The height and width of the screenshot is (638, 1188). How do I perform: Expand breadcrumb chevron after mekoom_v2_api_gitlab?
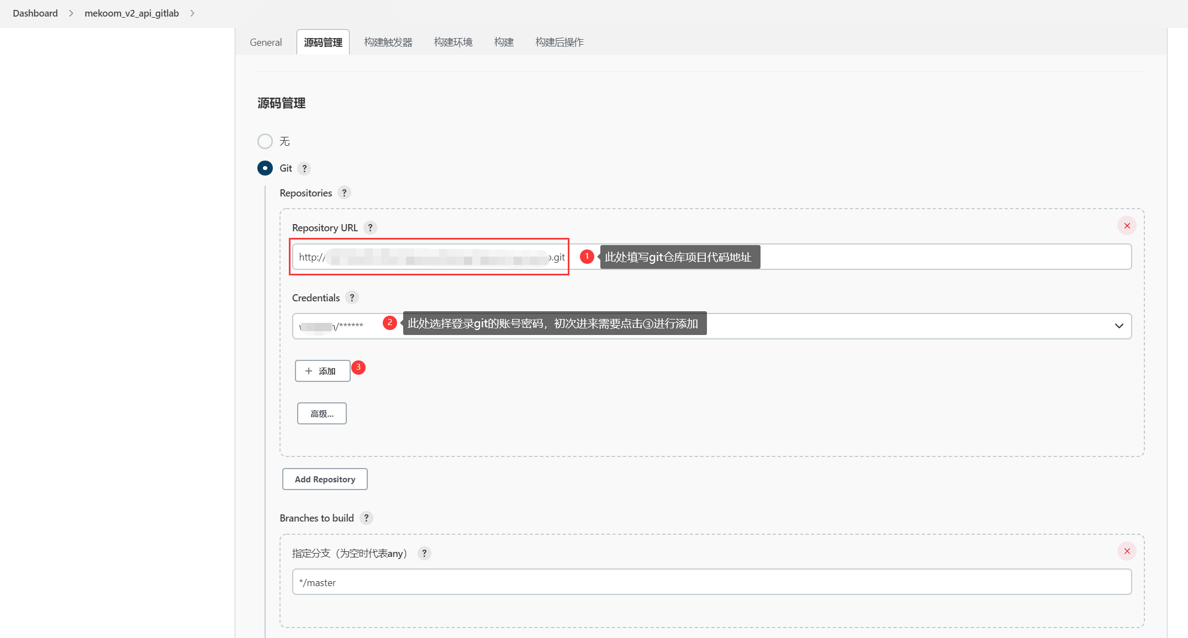tap(192, 13)
